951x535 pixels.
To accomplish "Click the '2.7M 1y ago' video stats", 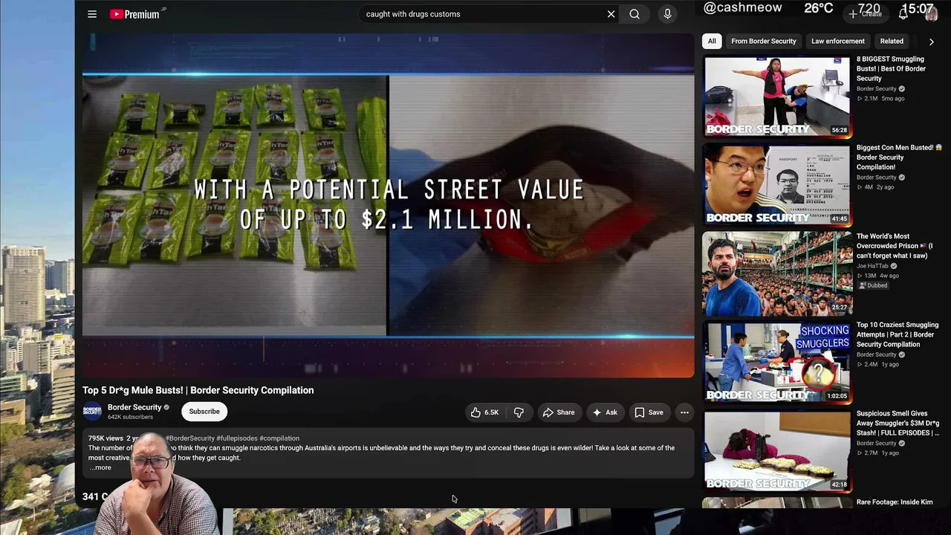I will (x=878, y=453).
